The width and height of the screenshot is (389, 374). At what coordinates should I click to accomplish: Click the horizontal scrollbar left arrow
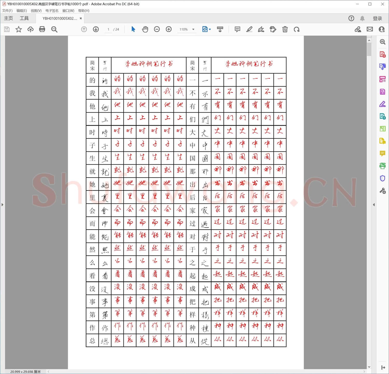[48, 372]
